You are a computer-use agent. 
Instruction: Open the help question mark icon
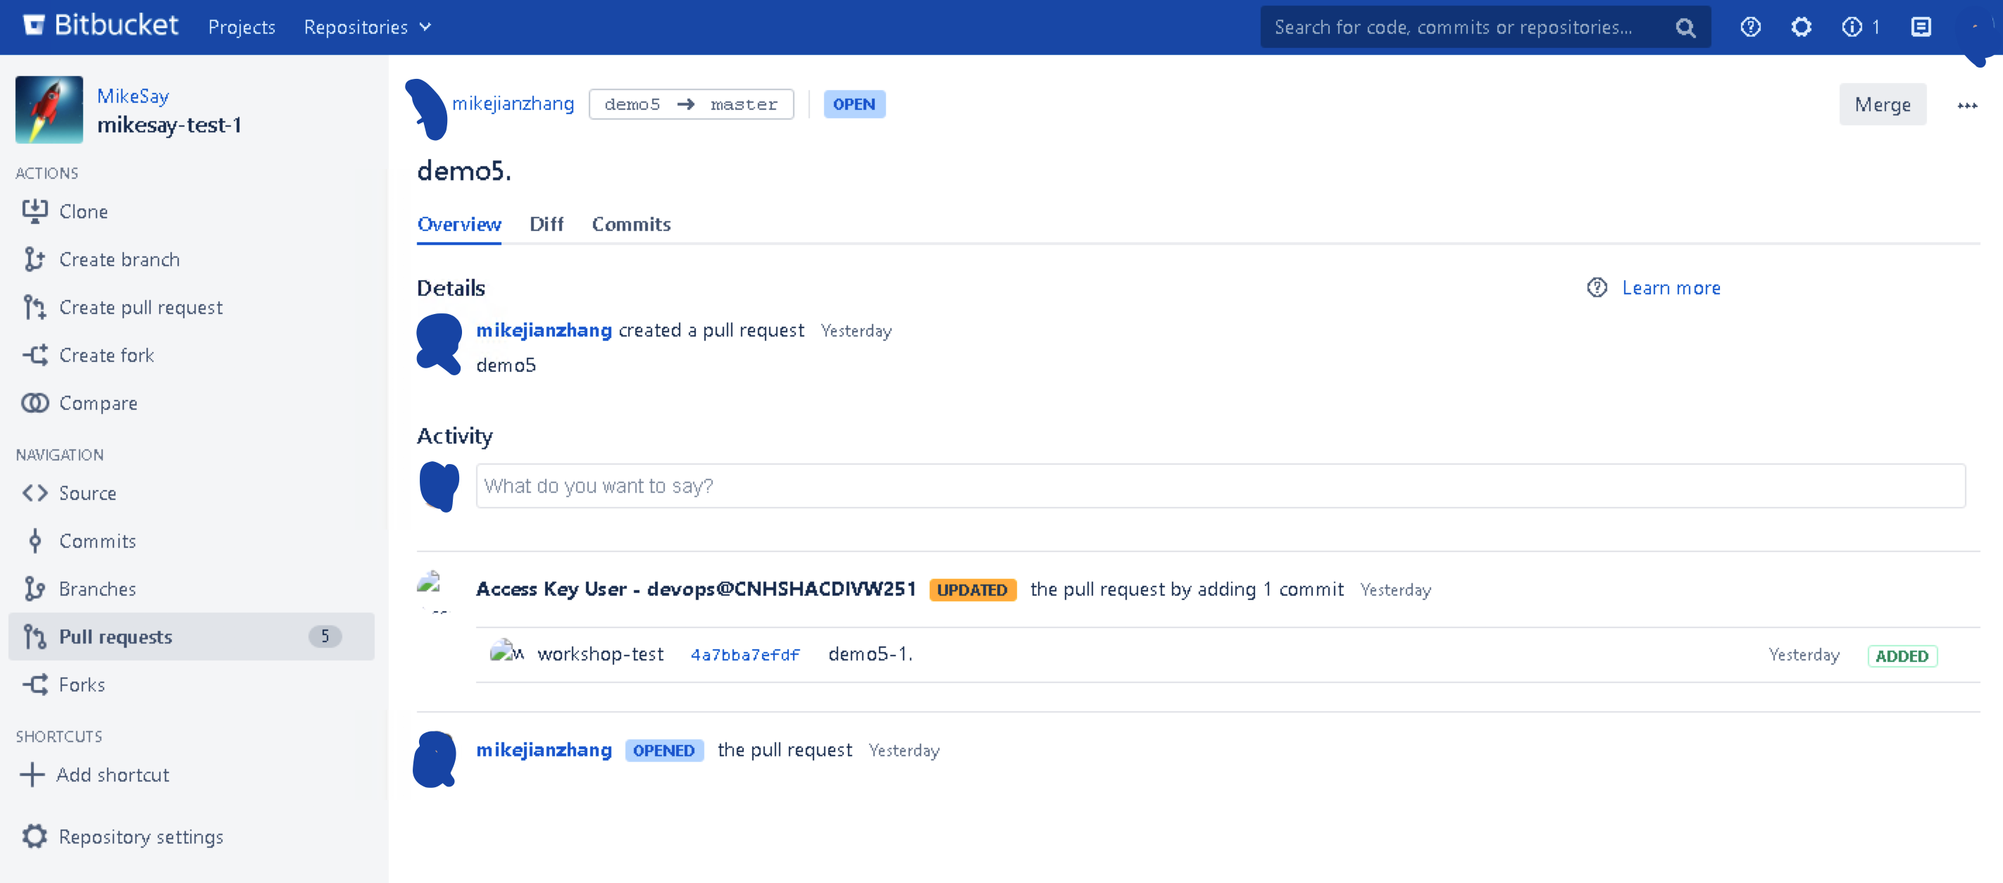pos(1750,27)
